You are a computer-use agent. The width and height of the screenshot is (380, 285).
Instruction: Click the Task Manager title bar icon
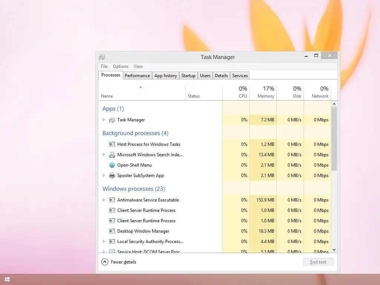click(x=102, y=57)
